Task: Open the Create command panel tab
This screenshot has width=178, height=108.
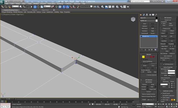Action: [x=141, y=15]
